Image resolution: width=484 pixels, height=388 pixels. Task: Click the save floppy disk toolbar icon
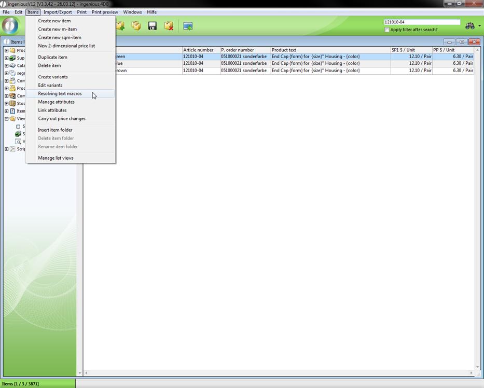click(x=152, y=26)
